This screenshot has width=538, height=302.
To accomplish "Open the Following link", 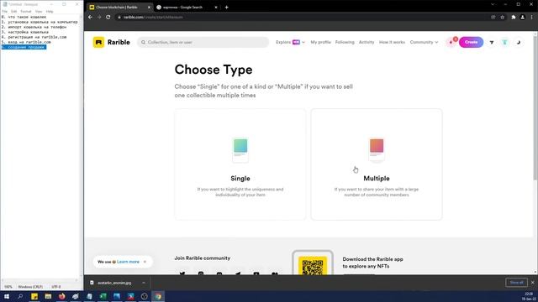I will (345, 42).
